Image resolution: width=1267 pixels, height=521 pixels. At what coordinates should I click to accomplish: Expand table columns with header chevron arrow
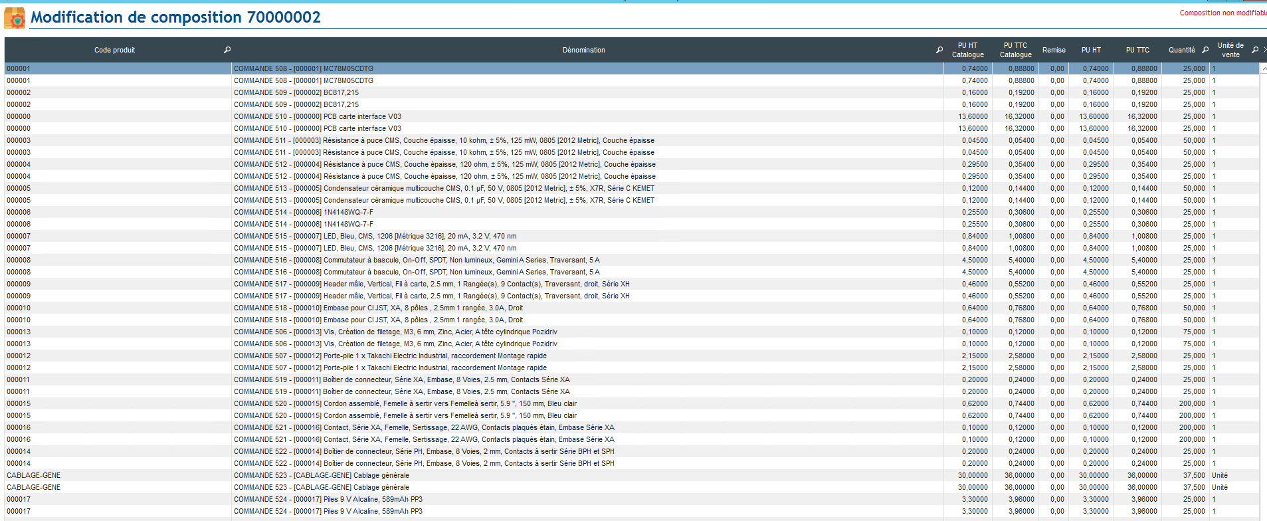pyautogui.click(x=1264, y=50)
